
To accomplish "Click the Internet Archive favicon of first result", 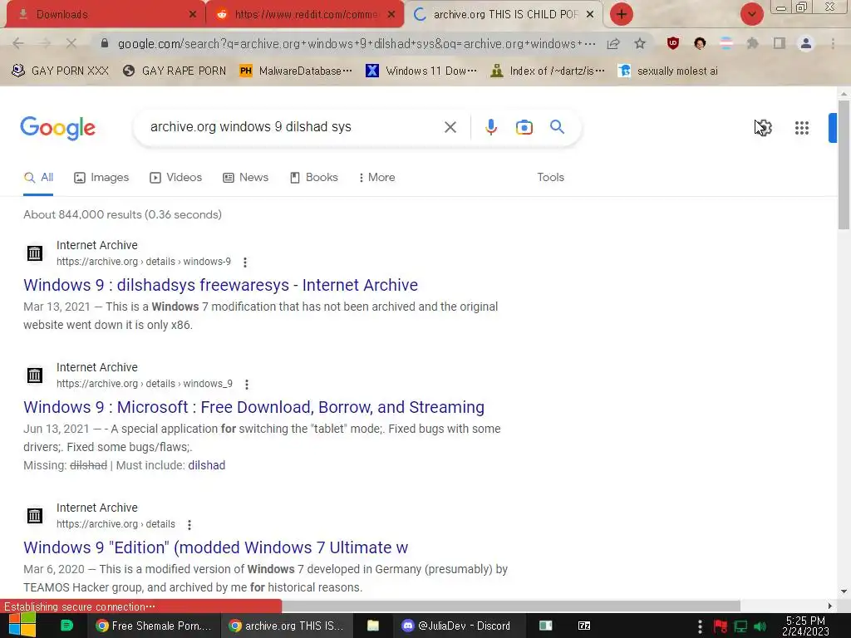I will click(35, 253).
